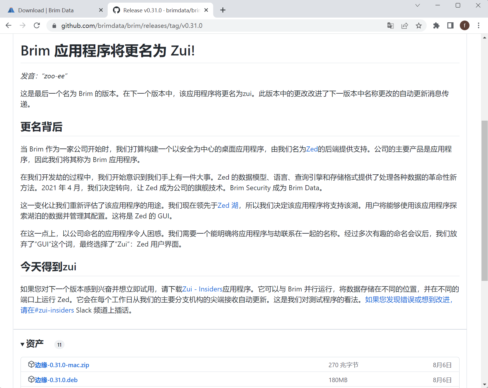The height and width of the screenshot is (388, 488).
Task: Click the assets count badge 11
Action: (59, 345)
